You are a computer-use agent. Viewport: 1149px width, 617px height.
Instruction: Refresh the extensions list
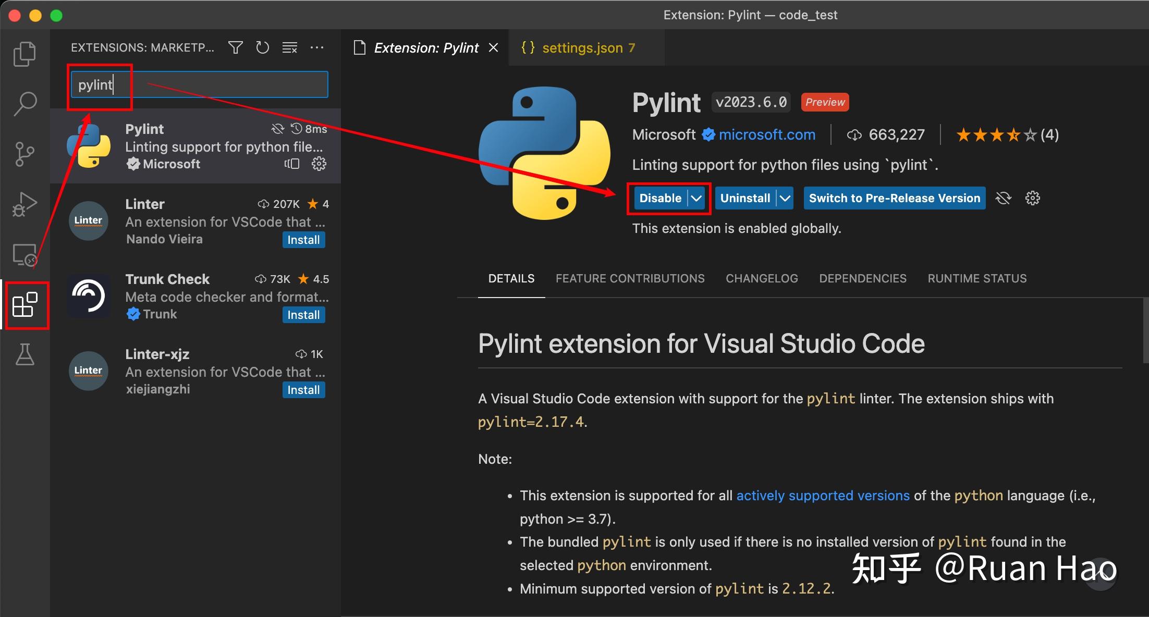point(262,47)
